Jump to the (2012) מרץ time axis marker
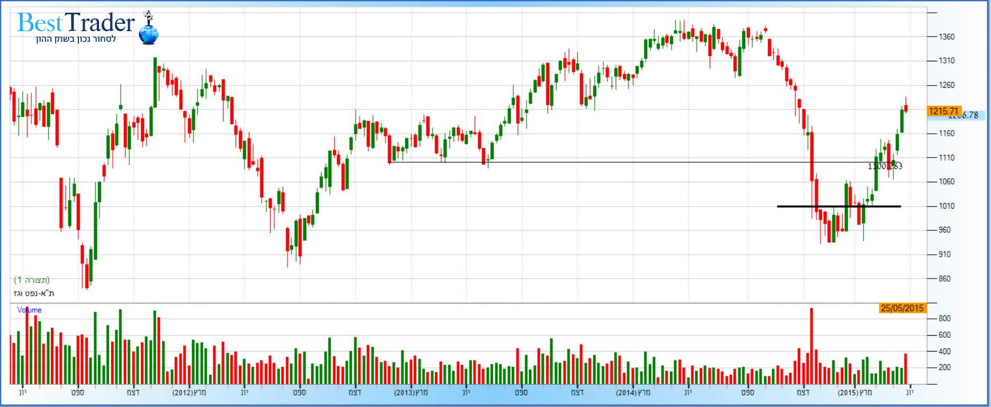Screen dimensions: 991x407 pos(189,393)
